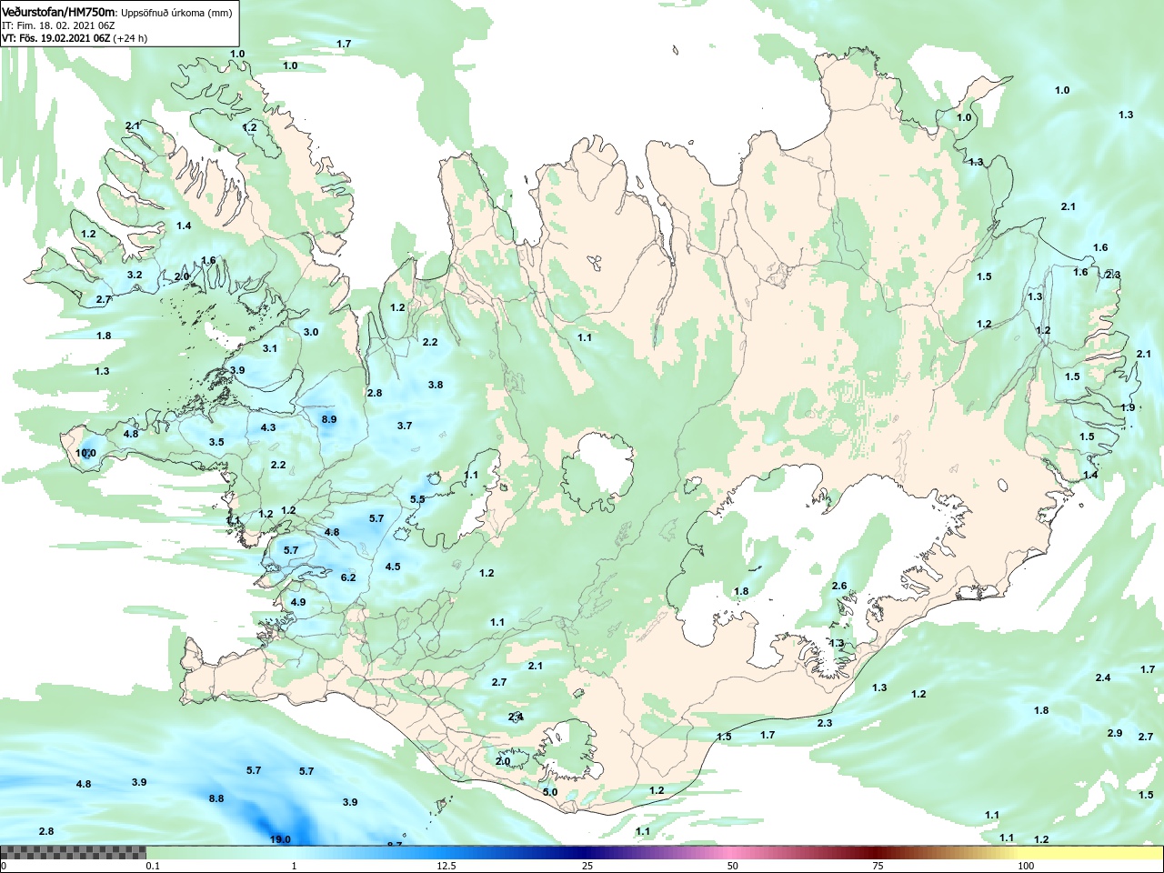
Task: Click the 4.5 precipitation value
Action: (x=393, y=567)
